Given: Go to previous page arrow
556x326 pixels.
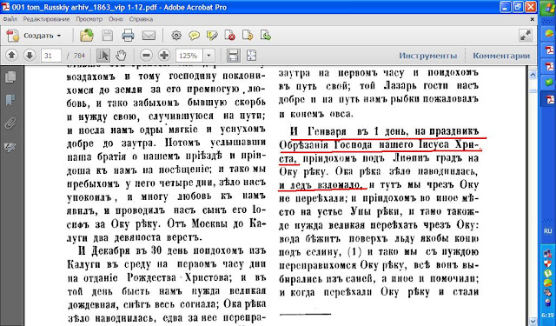Looking at the screenshot, I should (11, 56).
